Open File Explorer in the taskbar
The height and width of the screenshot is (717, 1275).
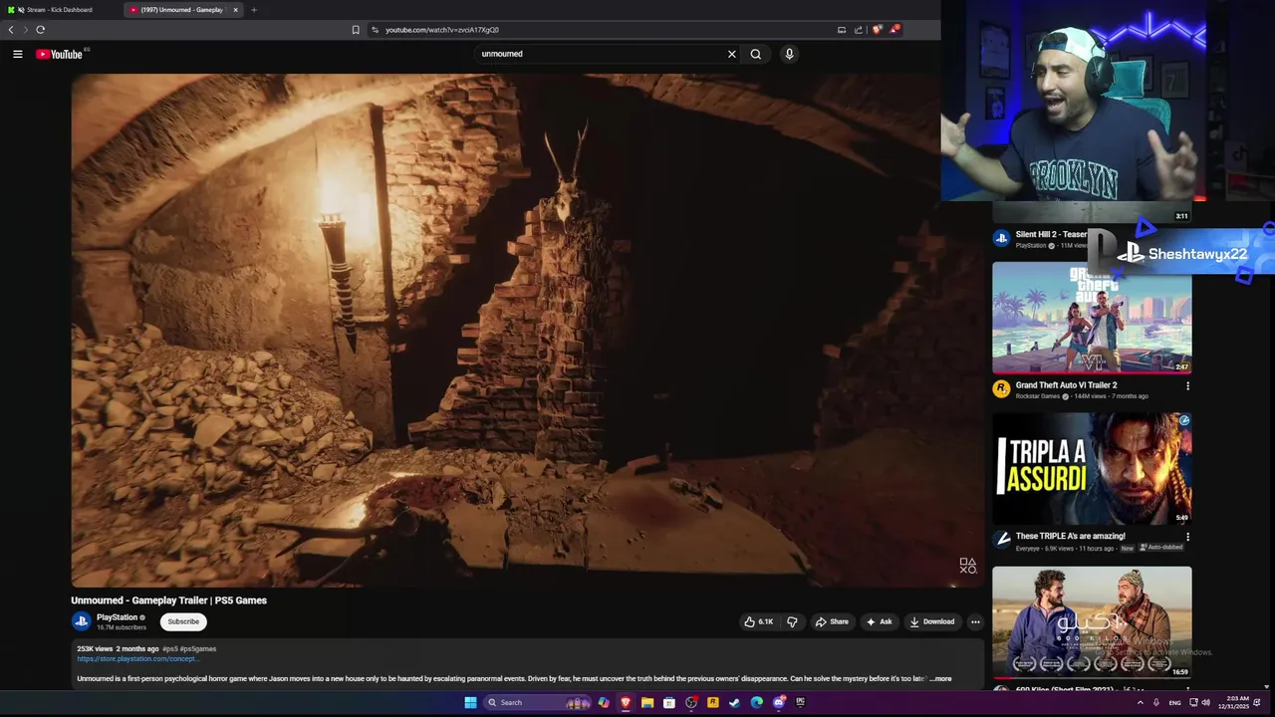[x=647, y=702]
